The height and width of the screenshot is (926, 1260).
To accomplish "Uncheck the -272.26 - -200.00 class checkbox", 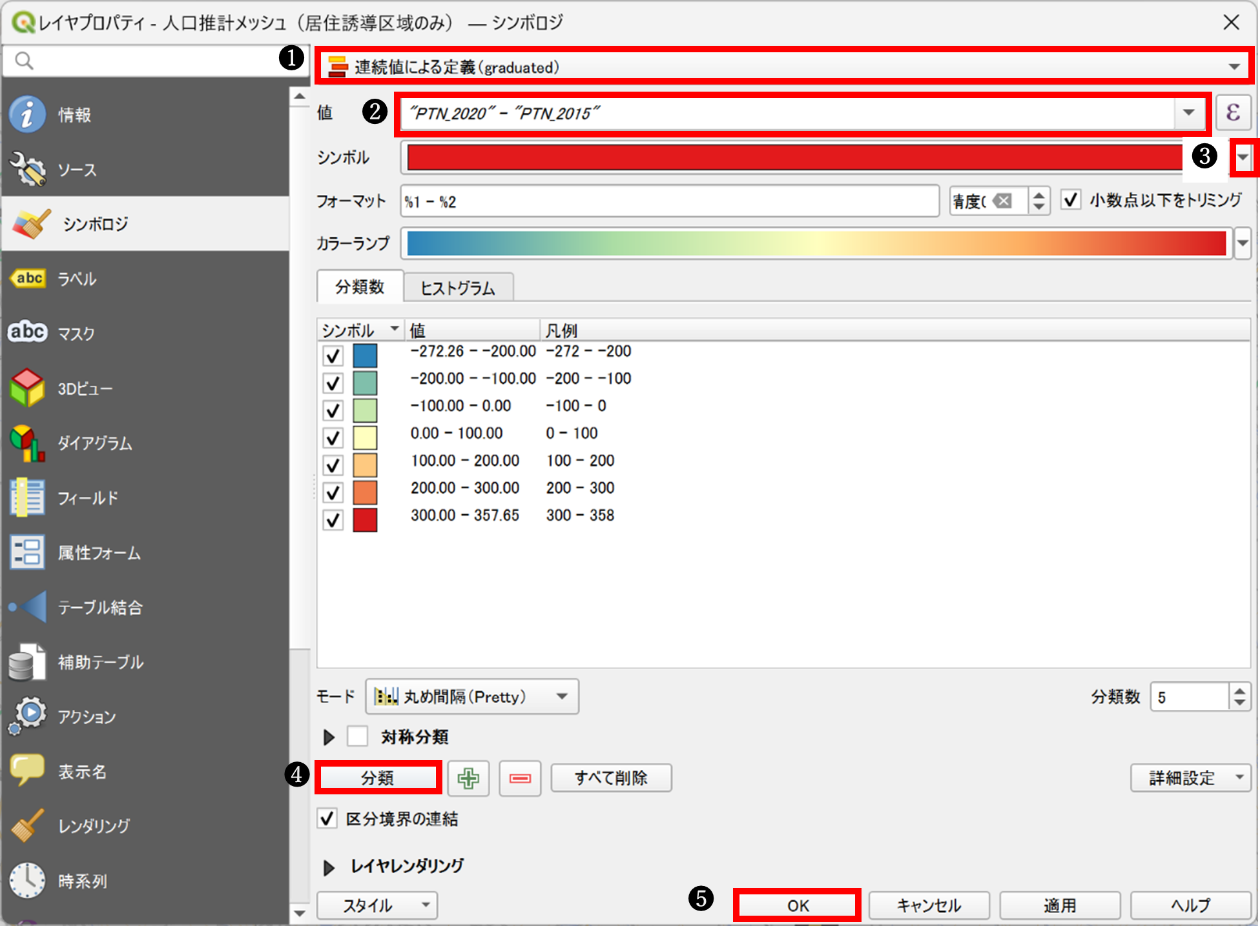I will coord(333,356).
